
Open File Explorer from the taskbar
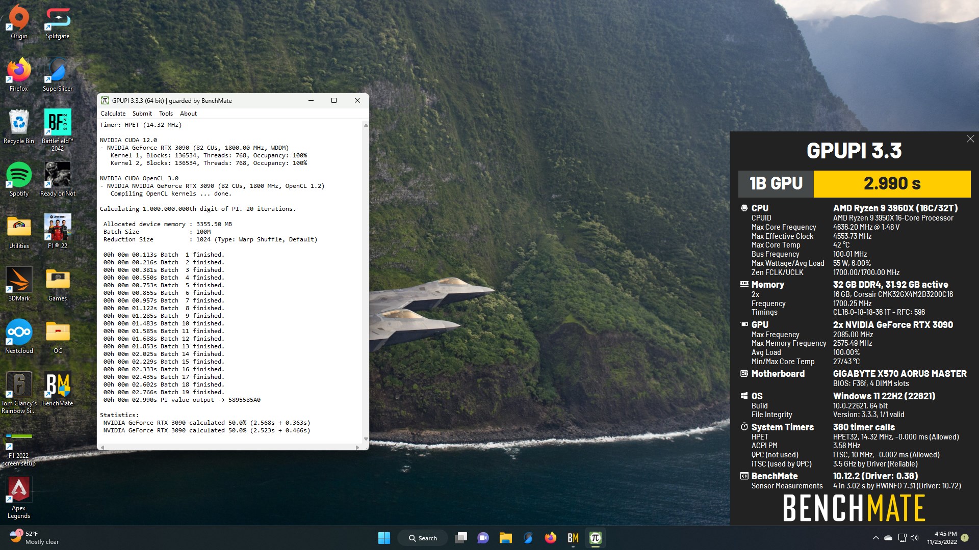[x=505, y=538]
